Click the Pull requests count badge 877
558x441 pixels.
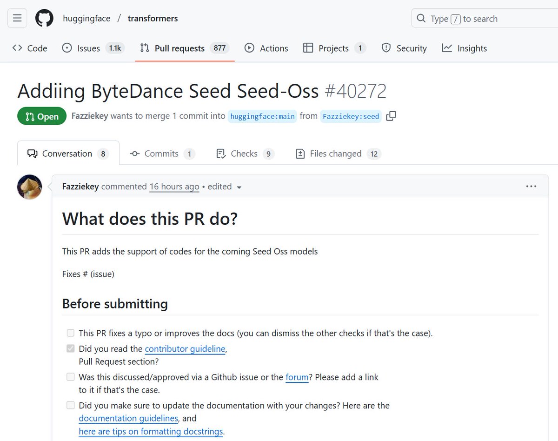[219, 48]
